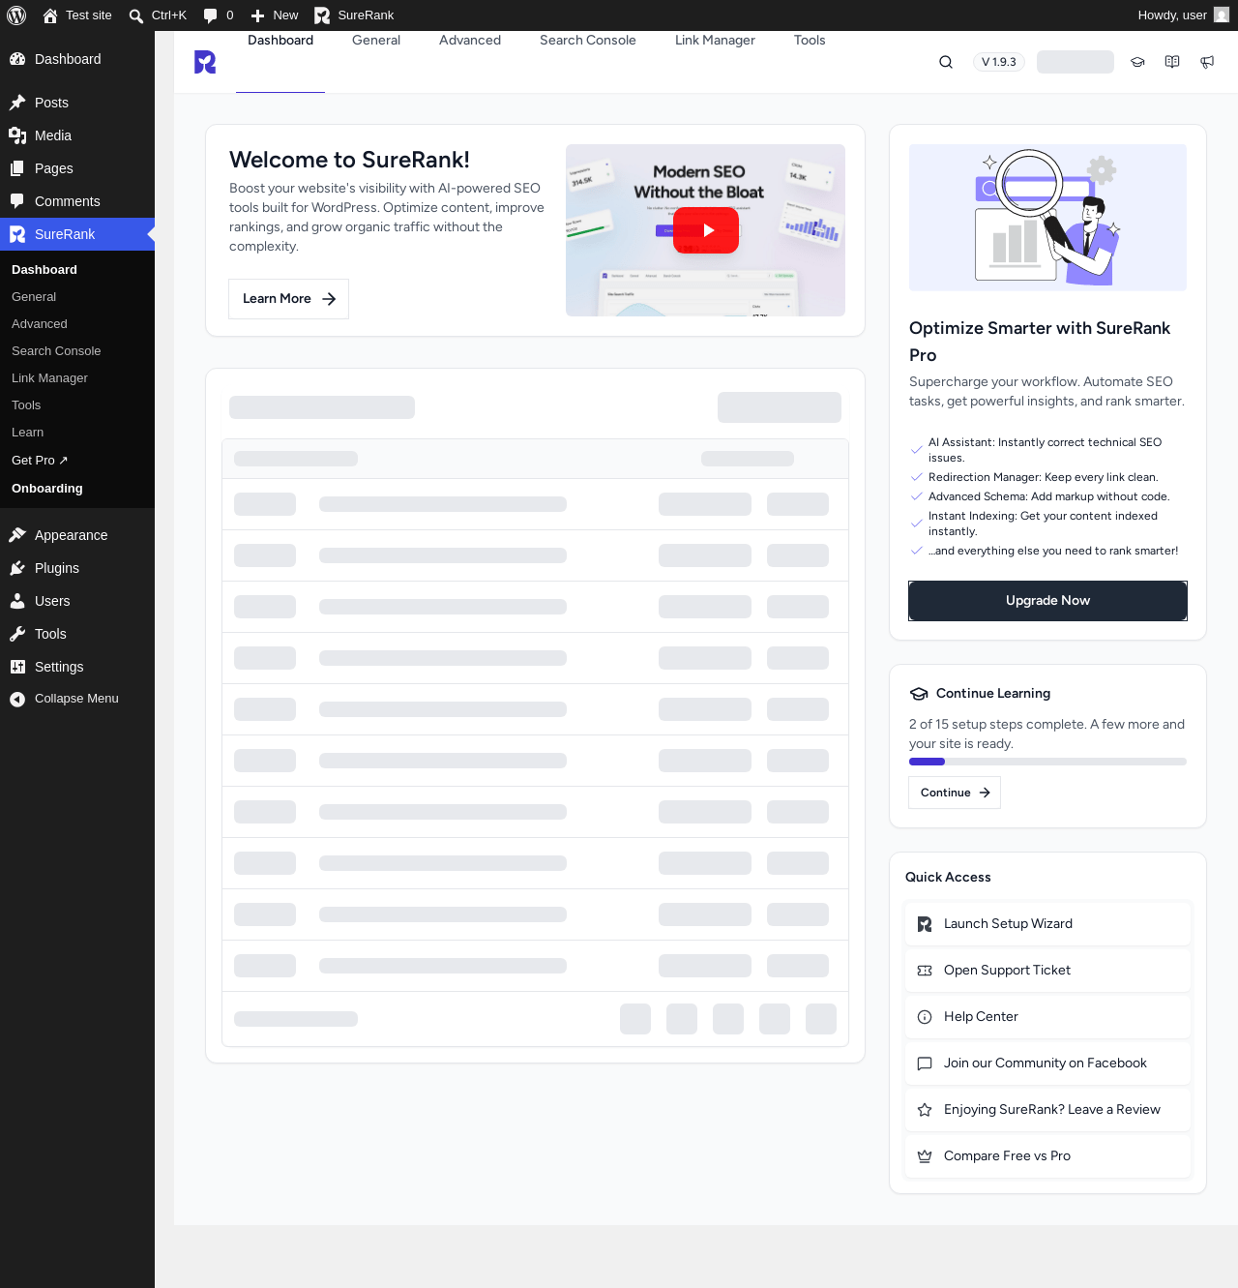Click the SureRank logo in plugin header

click(205, 62)
